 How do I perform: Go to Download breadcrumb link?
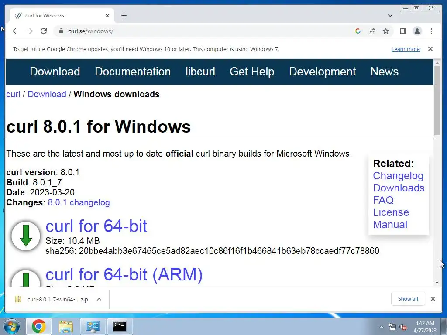click(x=47, y=94)
